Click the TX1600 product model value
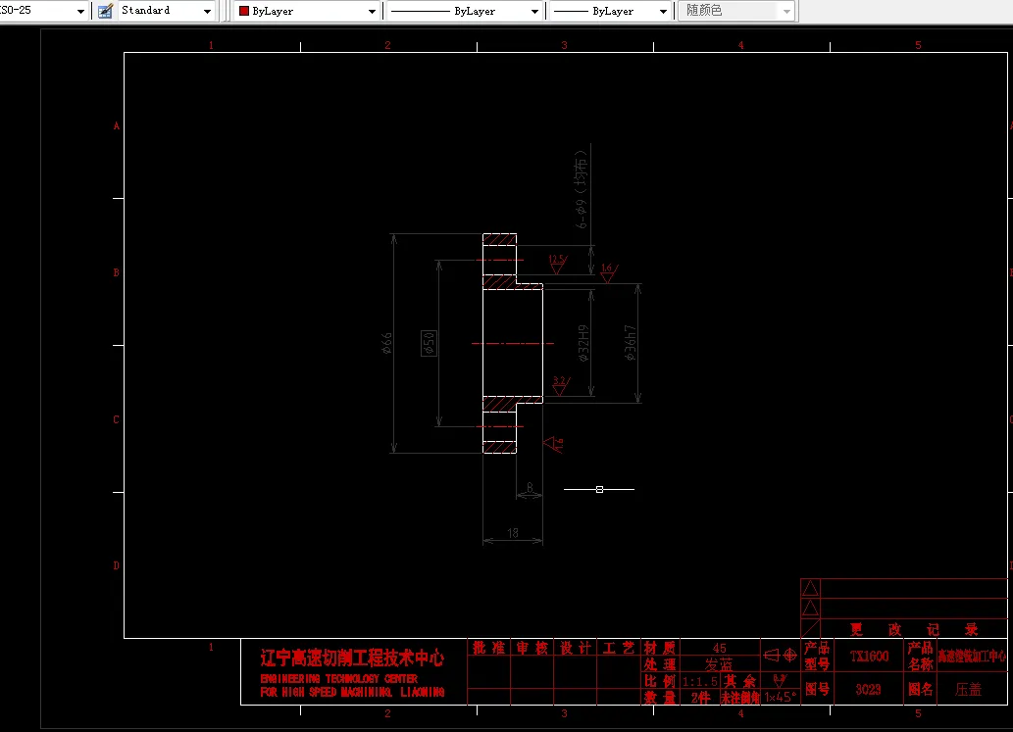Image resolution: width=1013 pixels, height=732 pixels. tap(870, 657)
